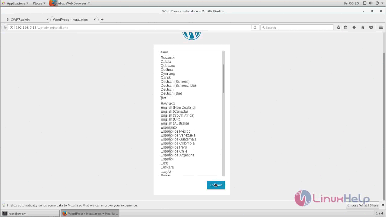Show bookmarks via the bookmarks toolbar icon

tap(346, 27)
